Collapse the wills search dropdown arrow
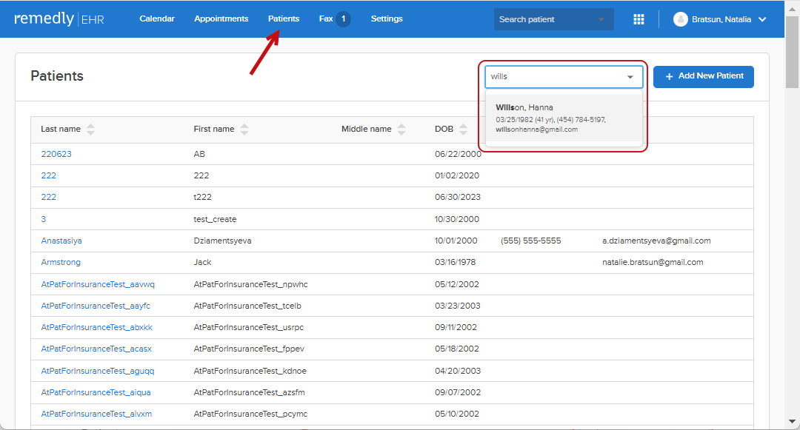Image resolution: width=800 pixels, height=430 pixels. [630, 77]
